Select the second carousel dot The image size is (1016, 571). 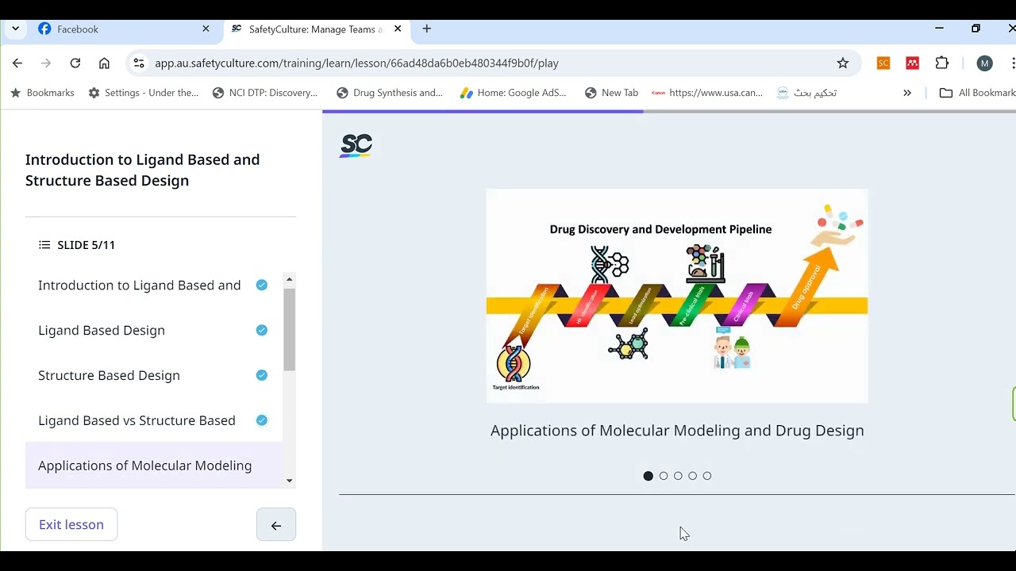pyautogui.click(x=664, y=476)
